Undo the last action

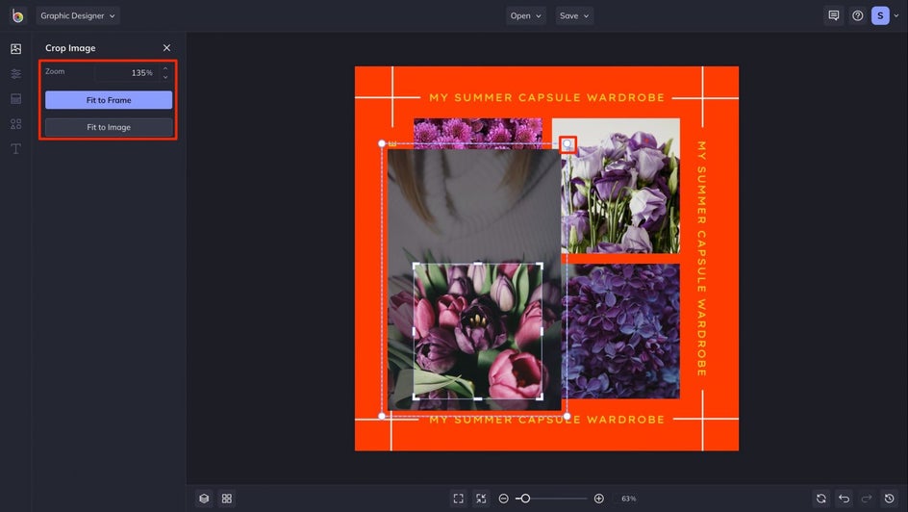[x=844, y=499]
